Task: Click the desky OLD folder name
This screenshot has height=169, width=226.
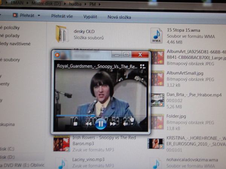Action: [84, 31]
